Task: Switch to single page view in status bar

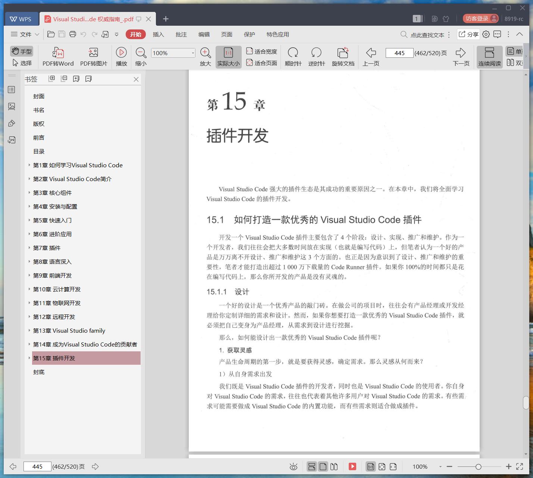Action: coord(323,466)
